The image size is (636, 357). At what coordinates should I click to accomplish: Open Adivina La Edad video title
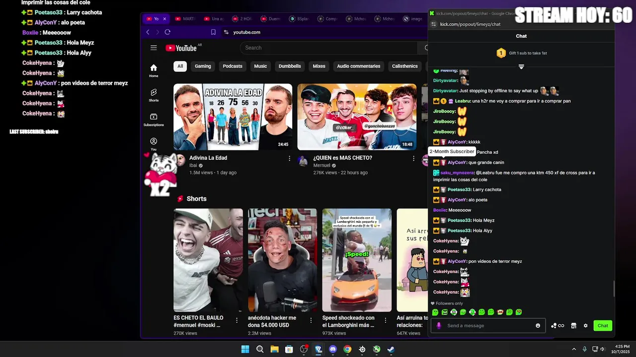tap(208, 158)
